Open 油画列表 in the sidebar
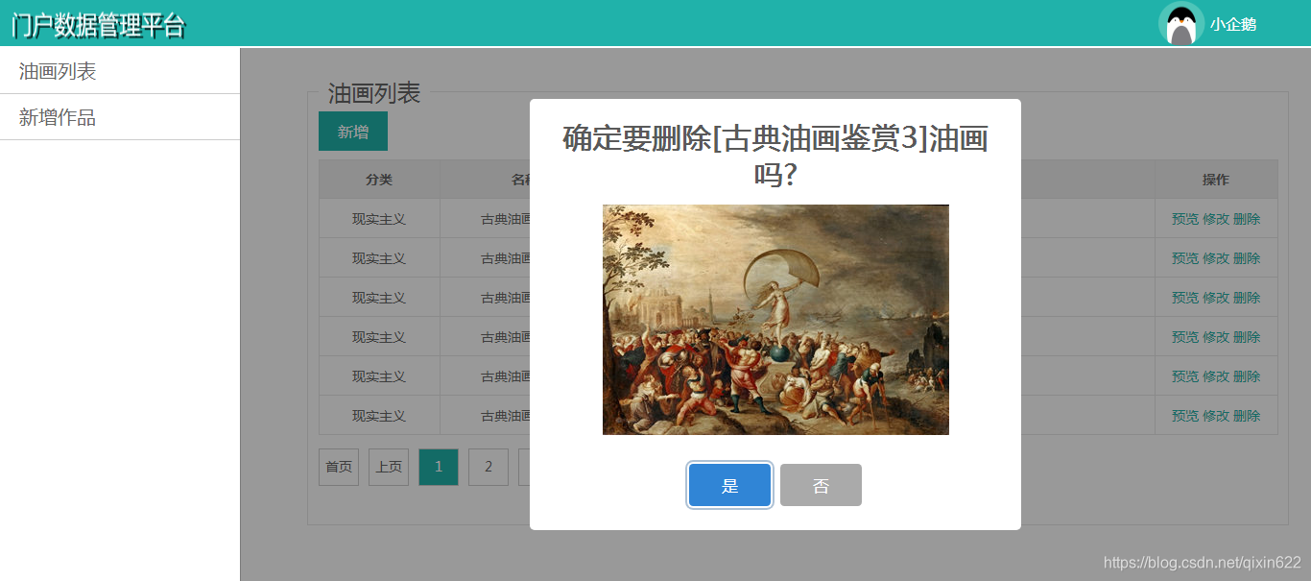The height and width of the screenshot is (581, 1311). coord(120,71)
